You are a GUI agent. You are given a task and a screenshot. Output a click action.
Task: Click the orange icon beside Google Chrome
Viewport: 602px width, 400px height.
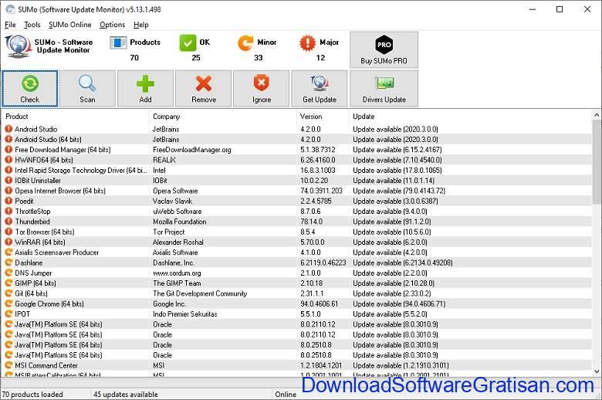[8, 303]
